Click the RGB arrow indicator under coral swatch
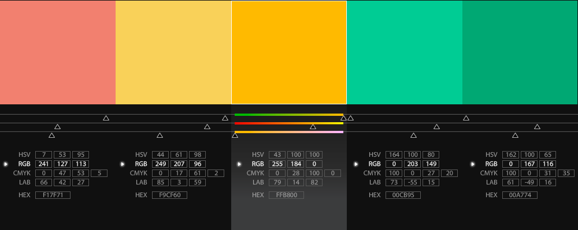The image size is (578, 230). [6, 164]
